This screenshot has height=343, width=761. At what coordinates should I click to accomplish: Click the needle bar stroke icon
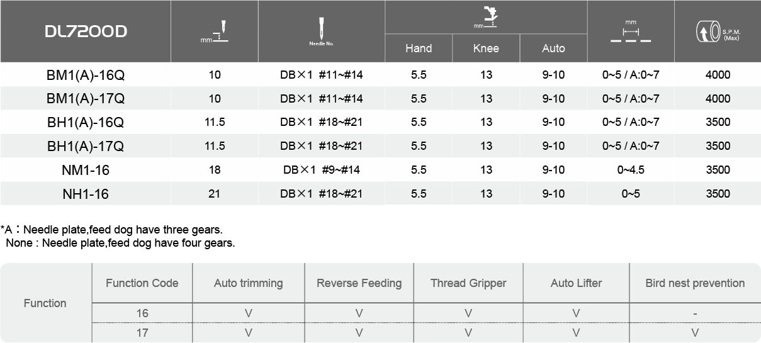[215, 31]
